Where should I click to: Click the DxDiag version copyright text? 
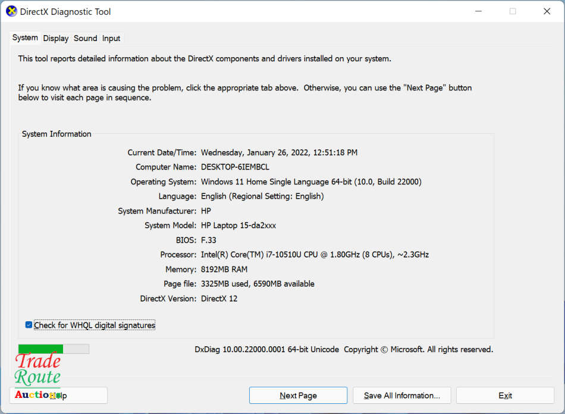[344, 349]
